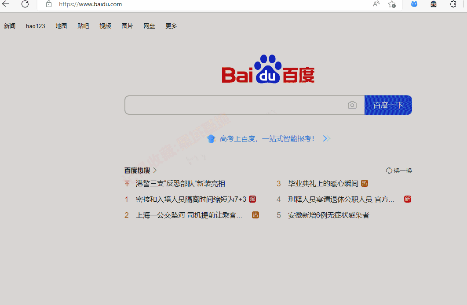Open 毕业典礼上的暖心瞬间 headline
This screenshot has width=467, height=305.
point(323,184)
